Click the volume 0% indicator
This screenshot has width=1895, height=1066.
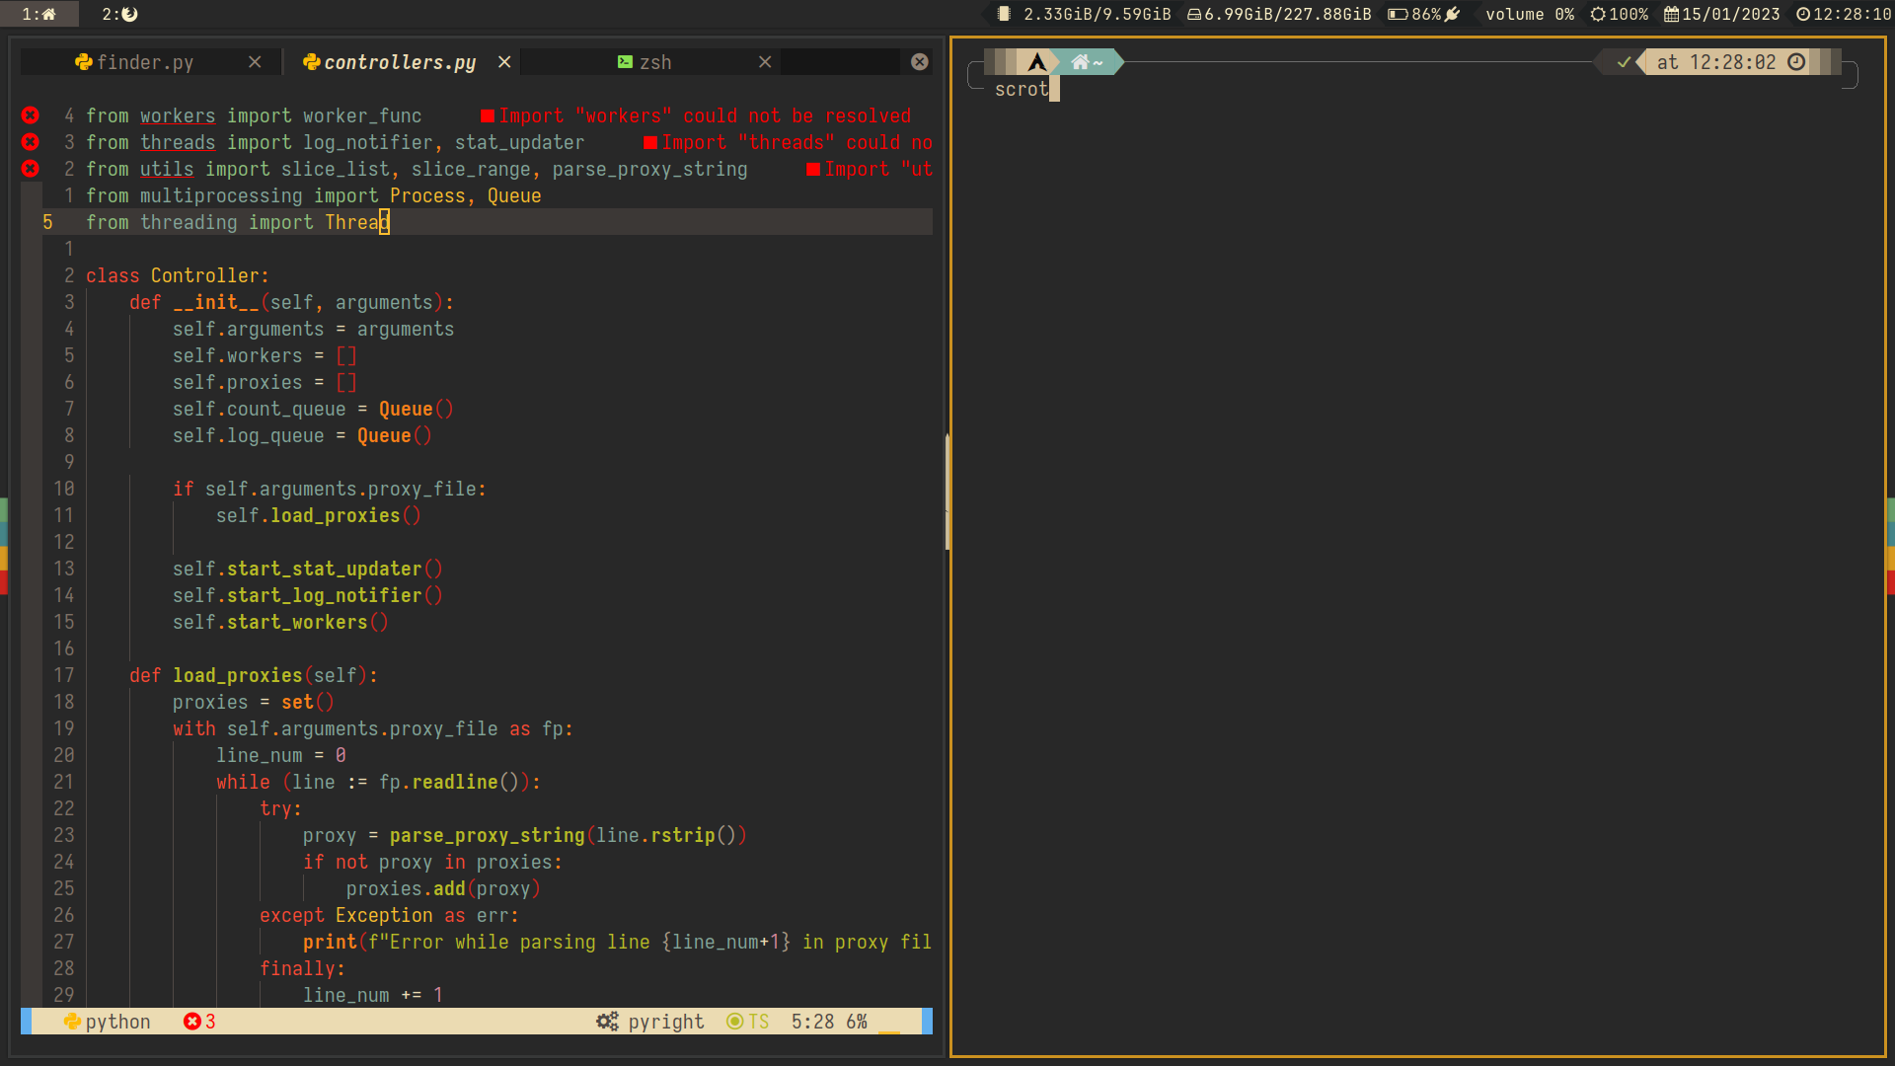coord(1529,14)
